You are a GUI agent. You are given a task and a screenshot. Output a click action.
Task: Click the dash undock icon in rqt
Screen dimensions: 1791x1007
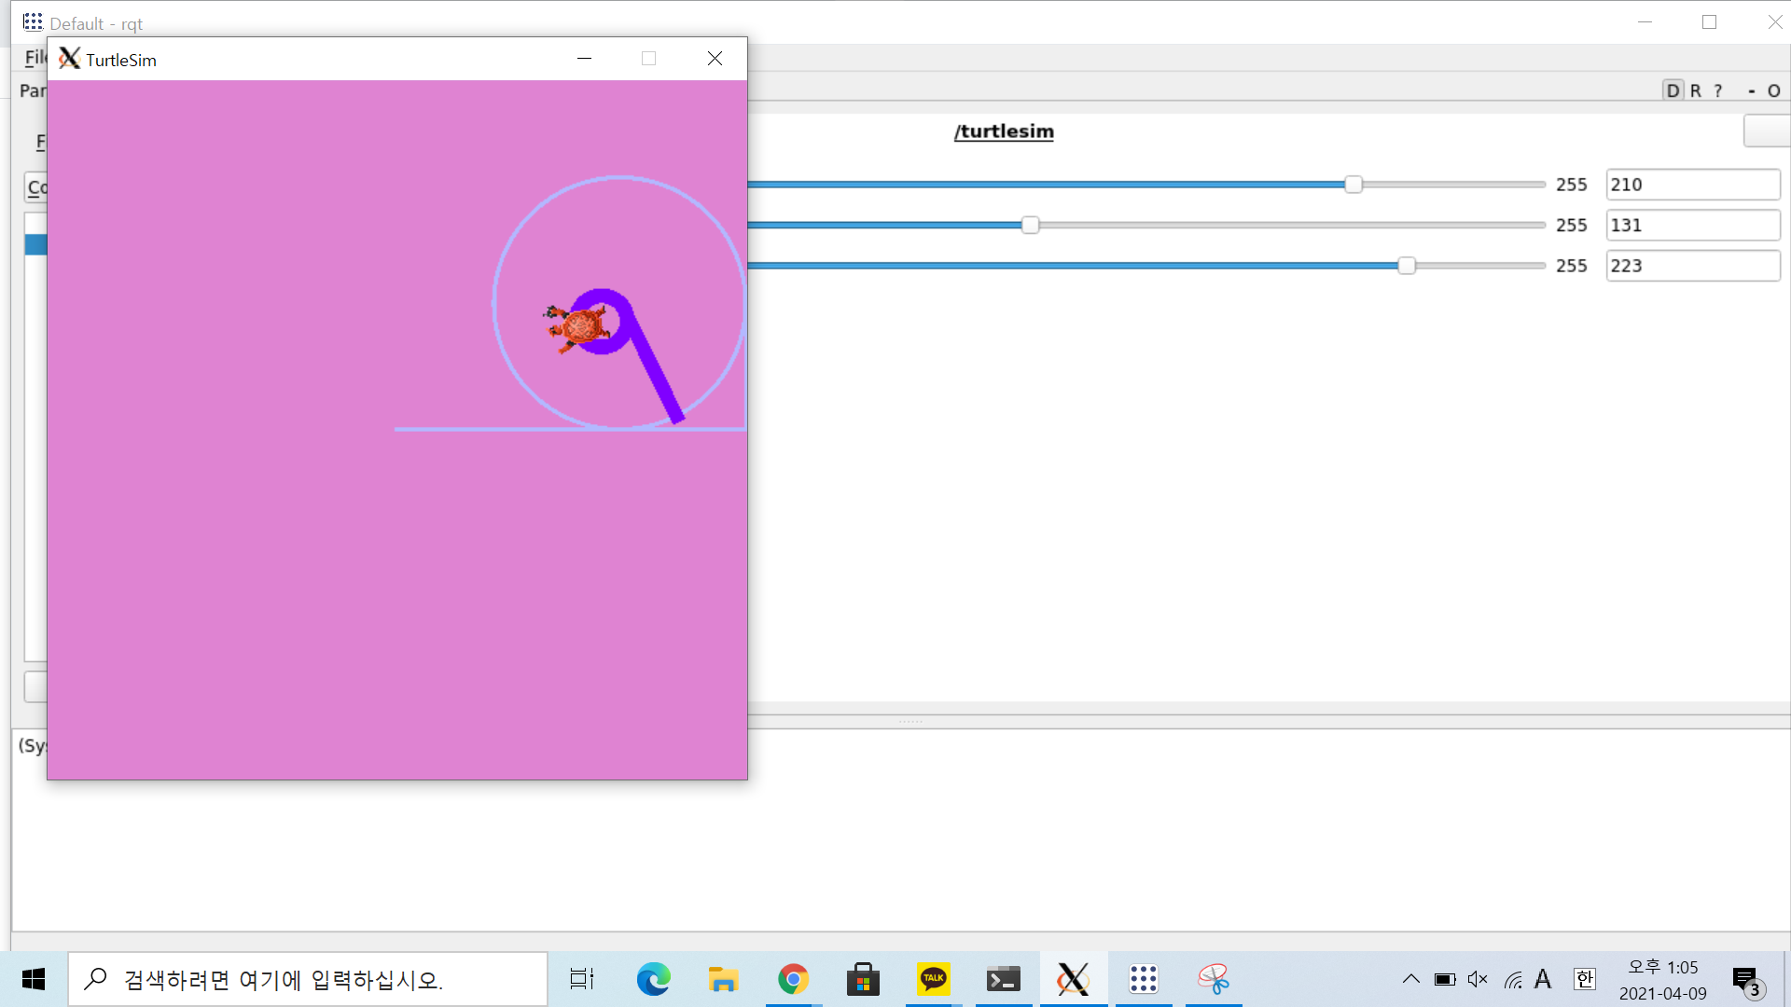click(1752, 90)
